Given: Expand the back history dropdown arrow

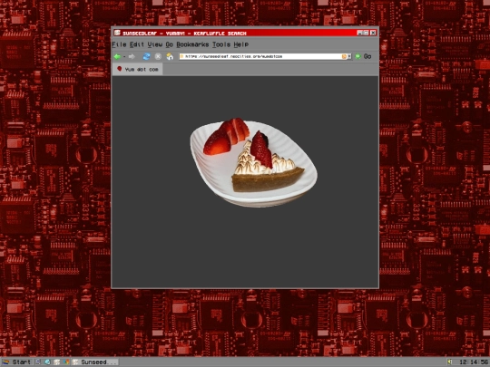Looking at the screenshot, I should [x=124, y=57].
